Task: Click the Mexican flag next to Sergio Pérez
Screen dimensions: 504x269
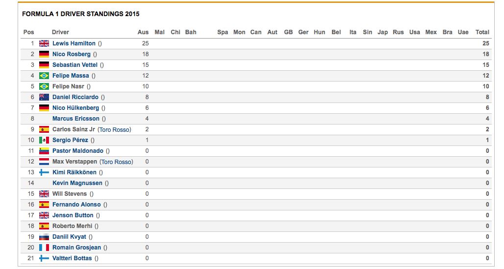Action: [44, 140]
